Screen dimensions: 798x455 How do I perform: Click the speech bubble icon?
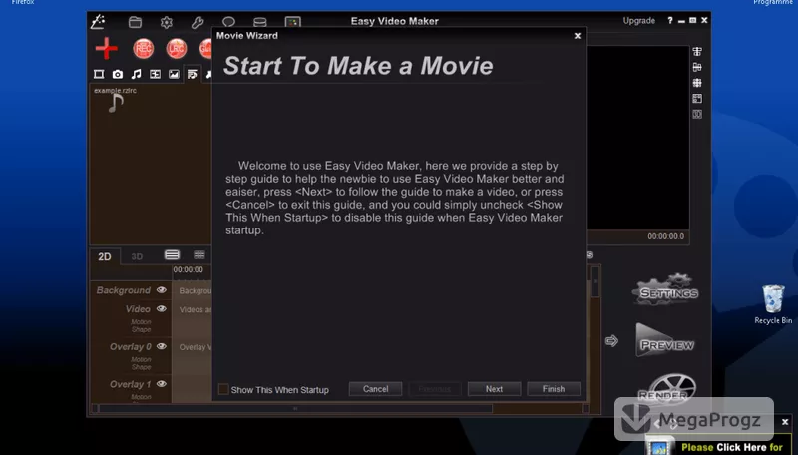229,22
